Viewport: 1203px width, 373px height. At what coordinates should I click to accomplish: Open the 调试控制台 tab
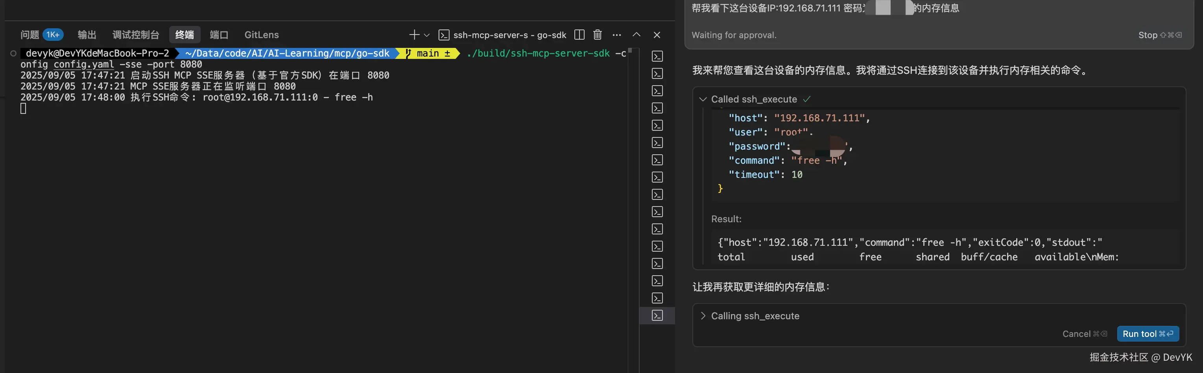pos(136,35)
